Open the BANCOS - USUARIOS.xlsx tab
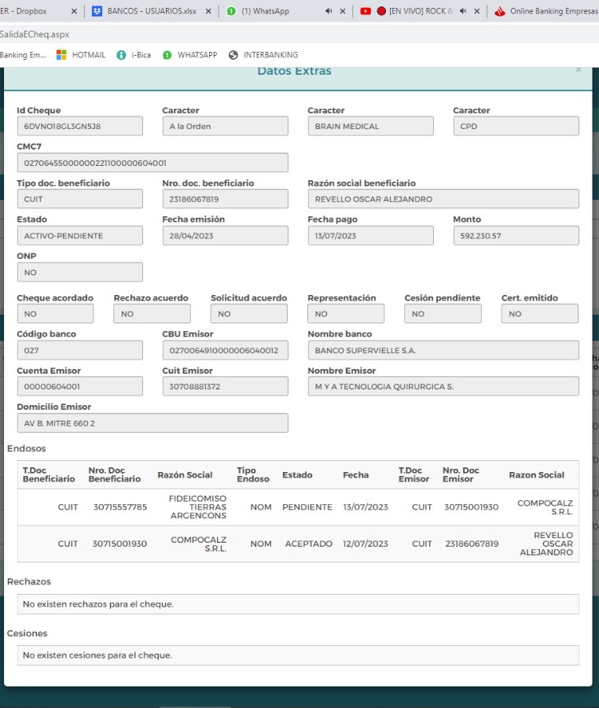Viewport: 599px width, 708px height. [152, 11]
